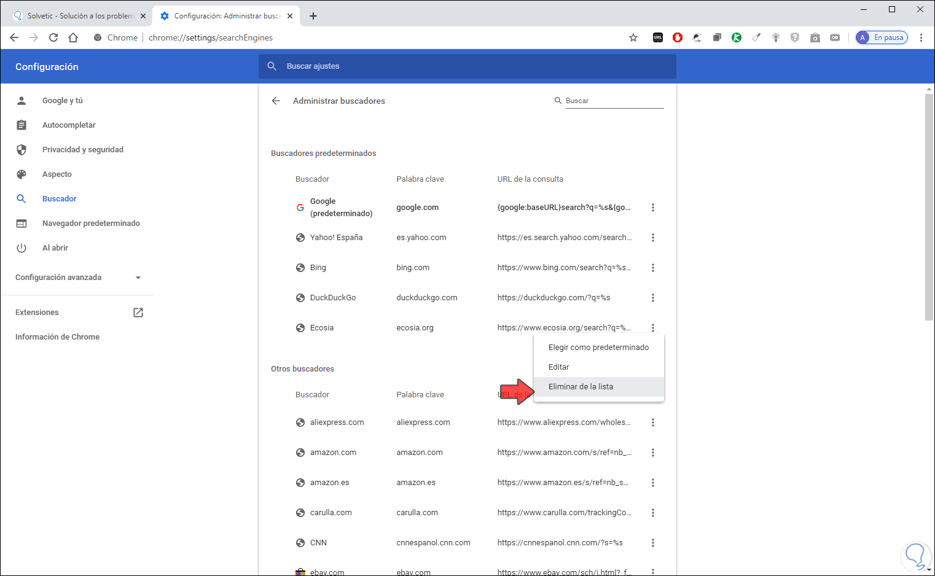Select 'Editar' in the context menu

599,367
